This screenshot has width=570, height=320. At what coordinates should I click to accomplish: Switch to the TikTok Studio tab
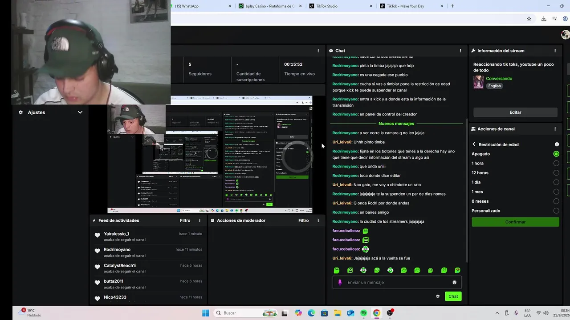[x=341, y=6]
